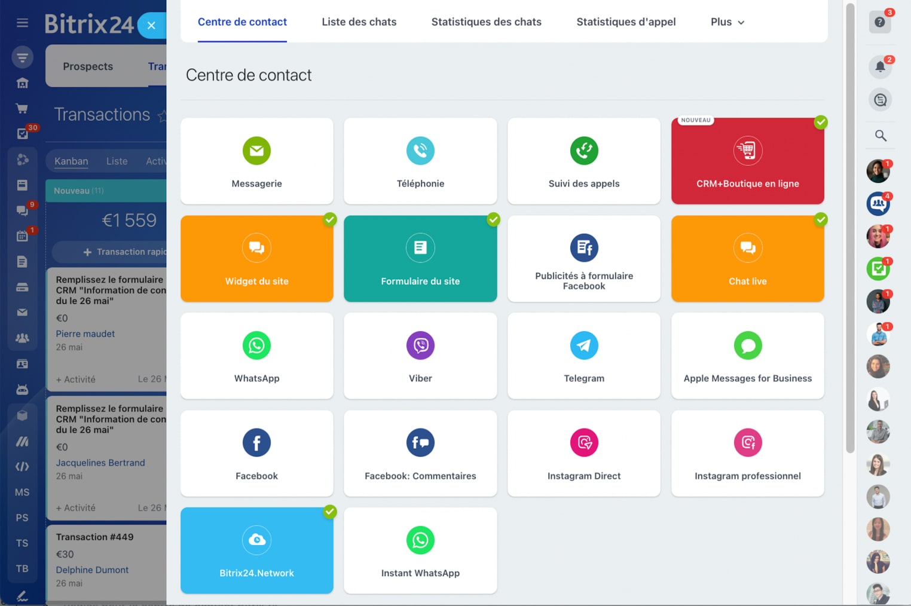Open Pierre maudet contact link
This screenshot has height=606, width=911.
pyautogui.click(x=85, y=334)
